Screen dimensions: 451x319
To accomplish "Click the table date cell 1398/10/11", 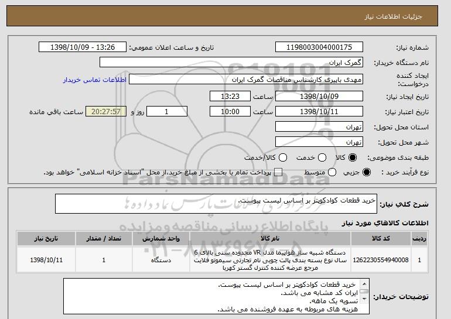I will (x=46, y=260).
